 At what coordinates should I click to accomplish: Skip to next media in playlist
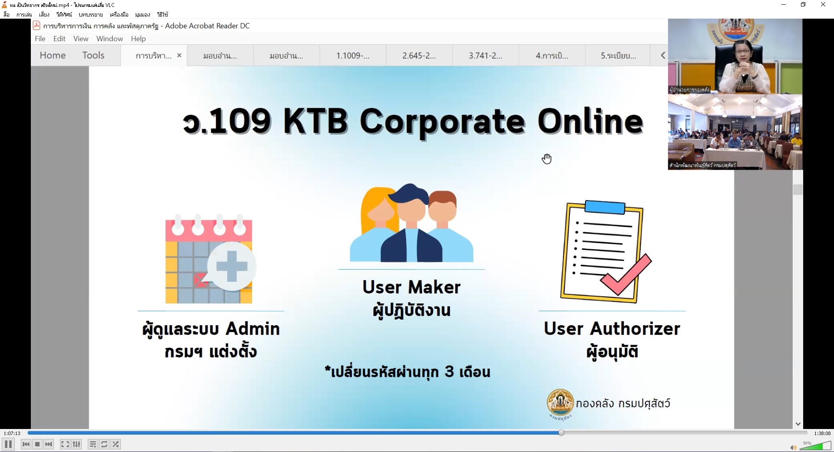(49, 444)
